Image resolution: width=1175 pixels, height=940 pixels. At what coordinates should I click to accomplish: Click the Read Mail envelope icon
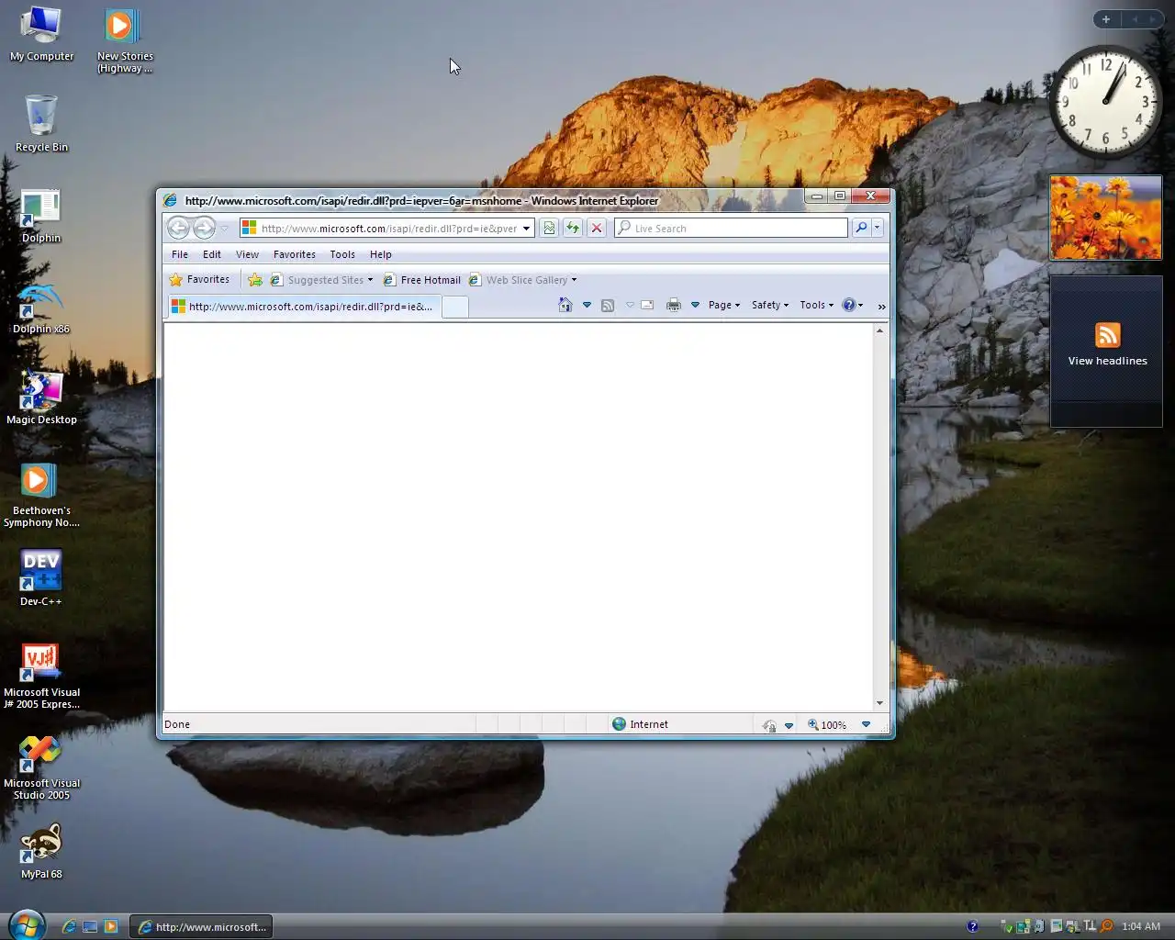647,305
